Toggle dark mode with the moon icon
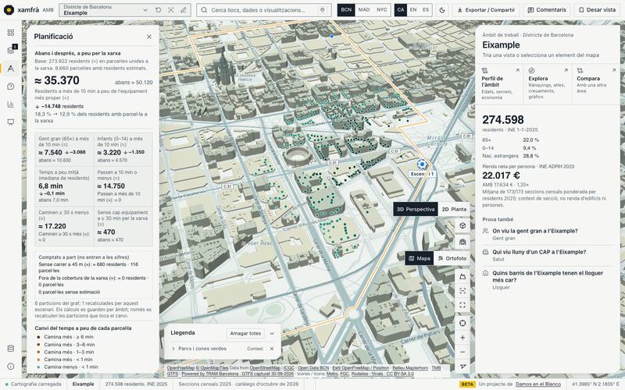 [x=442, y=10]
